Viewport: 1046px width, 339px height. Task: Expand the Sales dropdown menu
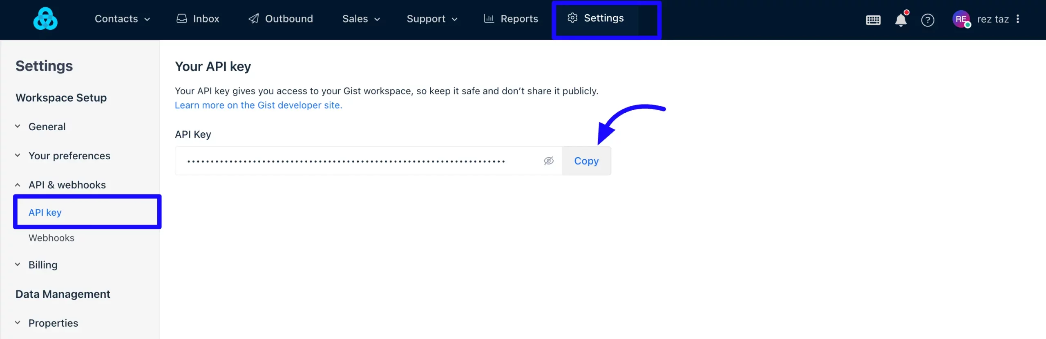tap(361, 19)
